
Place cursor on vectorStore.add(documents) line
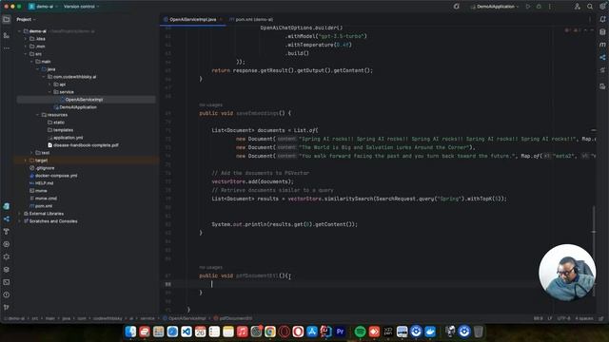(x=252, y=181)
